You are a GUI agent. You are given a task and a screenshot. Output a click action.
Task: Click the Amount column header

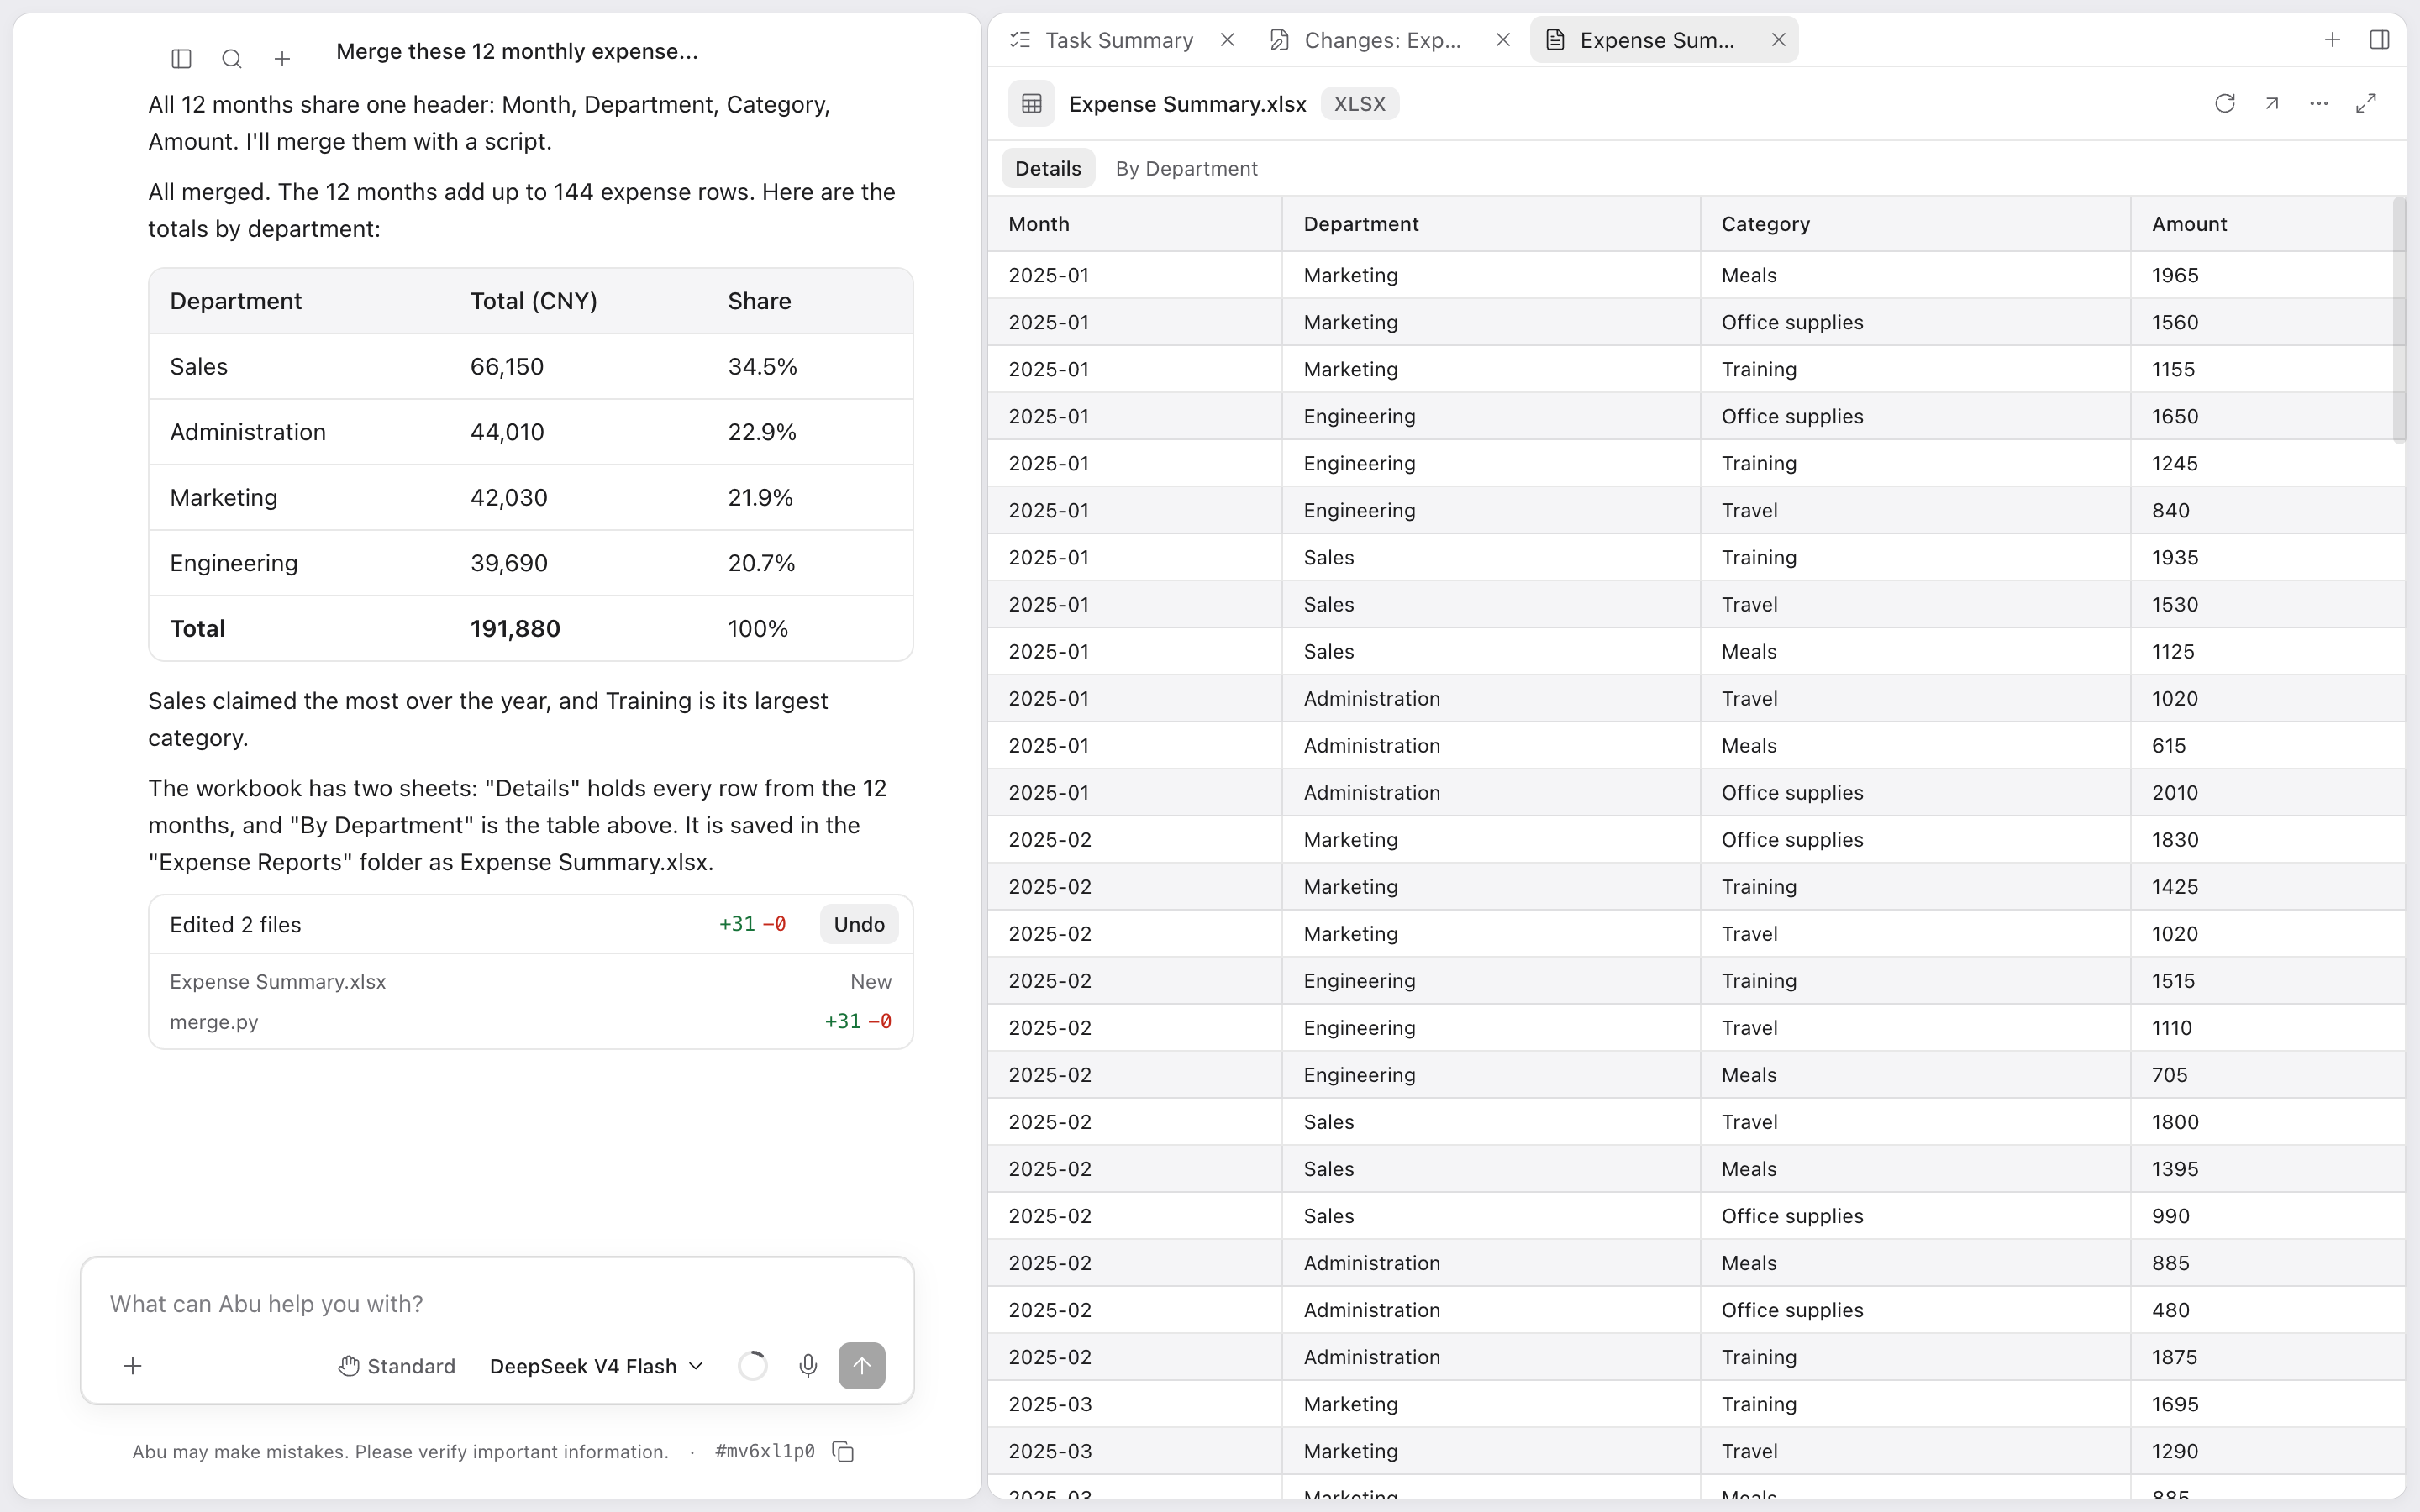point(2262,224)
